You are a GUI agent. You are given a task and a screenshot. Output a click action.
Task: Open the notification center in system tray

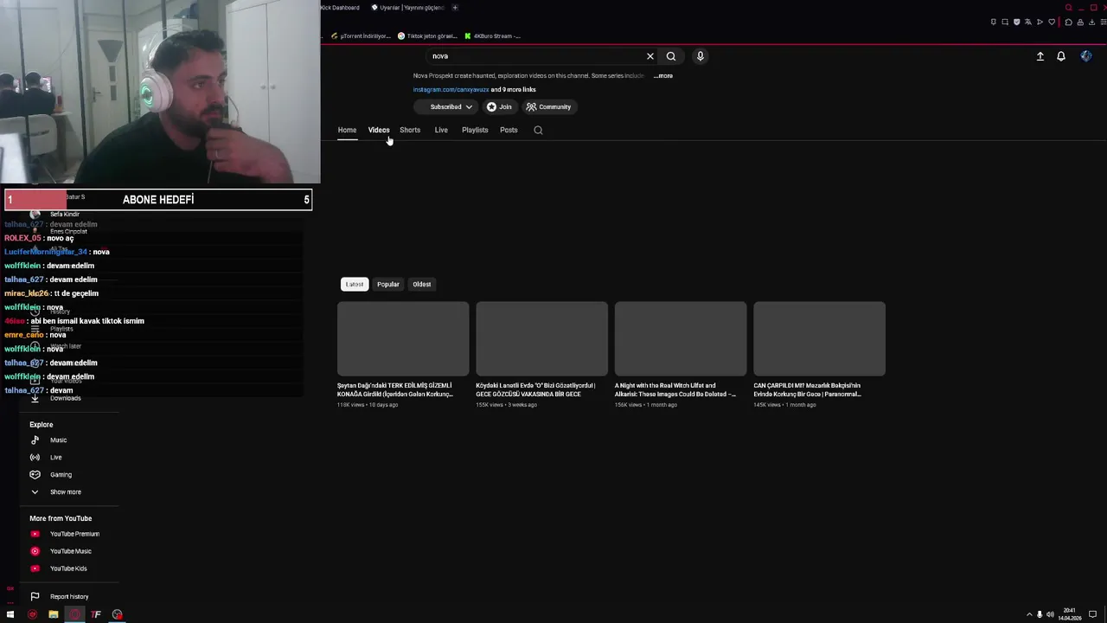coord(1093,614)
